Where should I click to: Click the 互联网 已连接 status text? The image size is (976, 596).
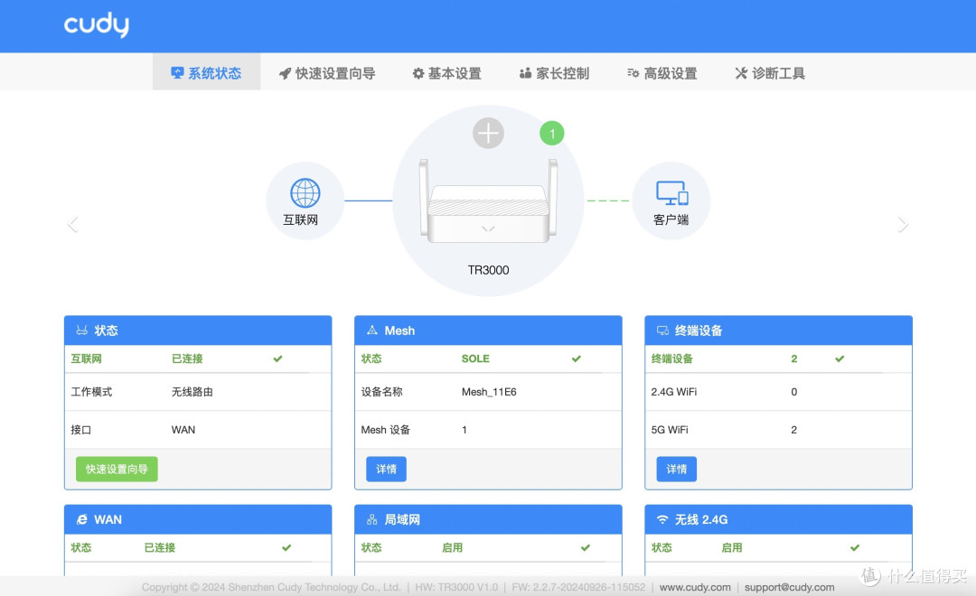(187, 359)
